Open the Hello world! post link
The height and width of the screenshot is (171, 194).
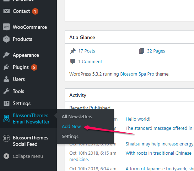[138, 119]
